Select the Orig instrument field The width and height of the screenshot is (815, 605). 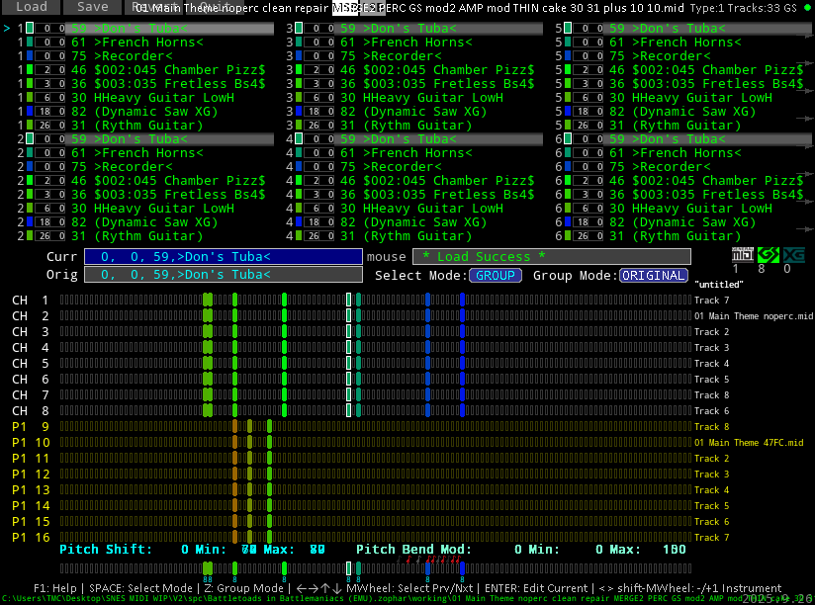click(223, 275)
